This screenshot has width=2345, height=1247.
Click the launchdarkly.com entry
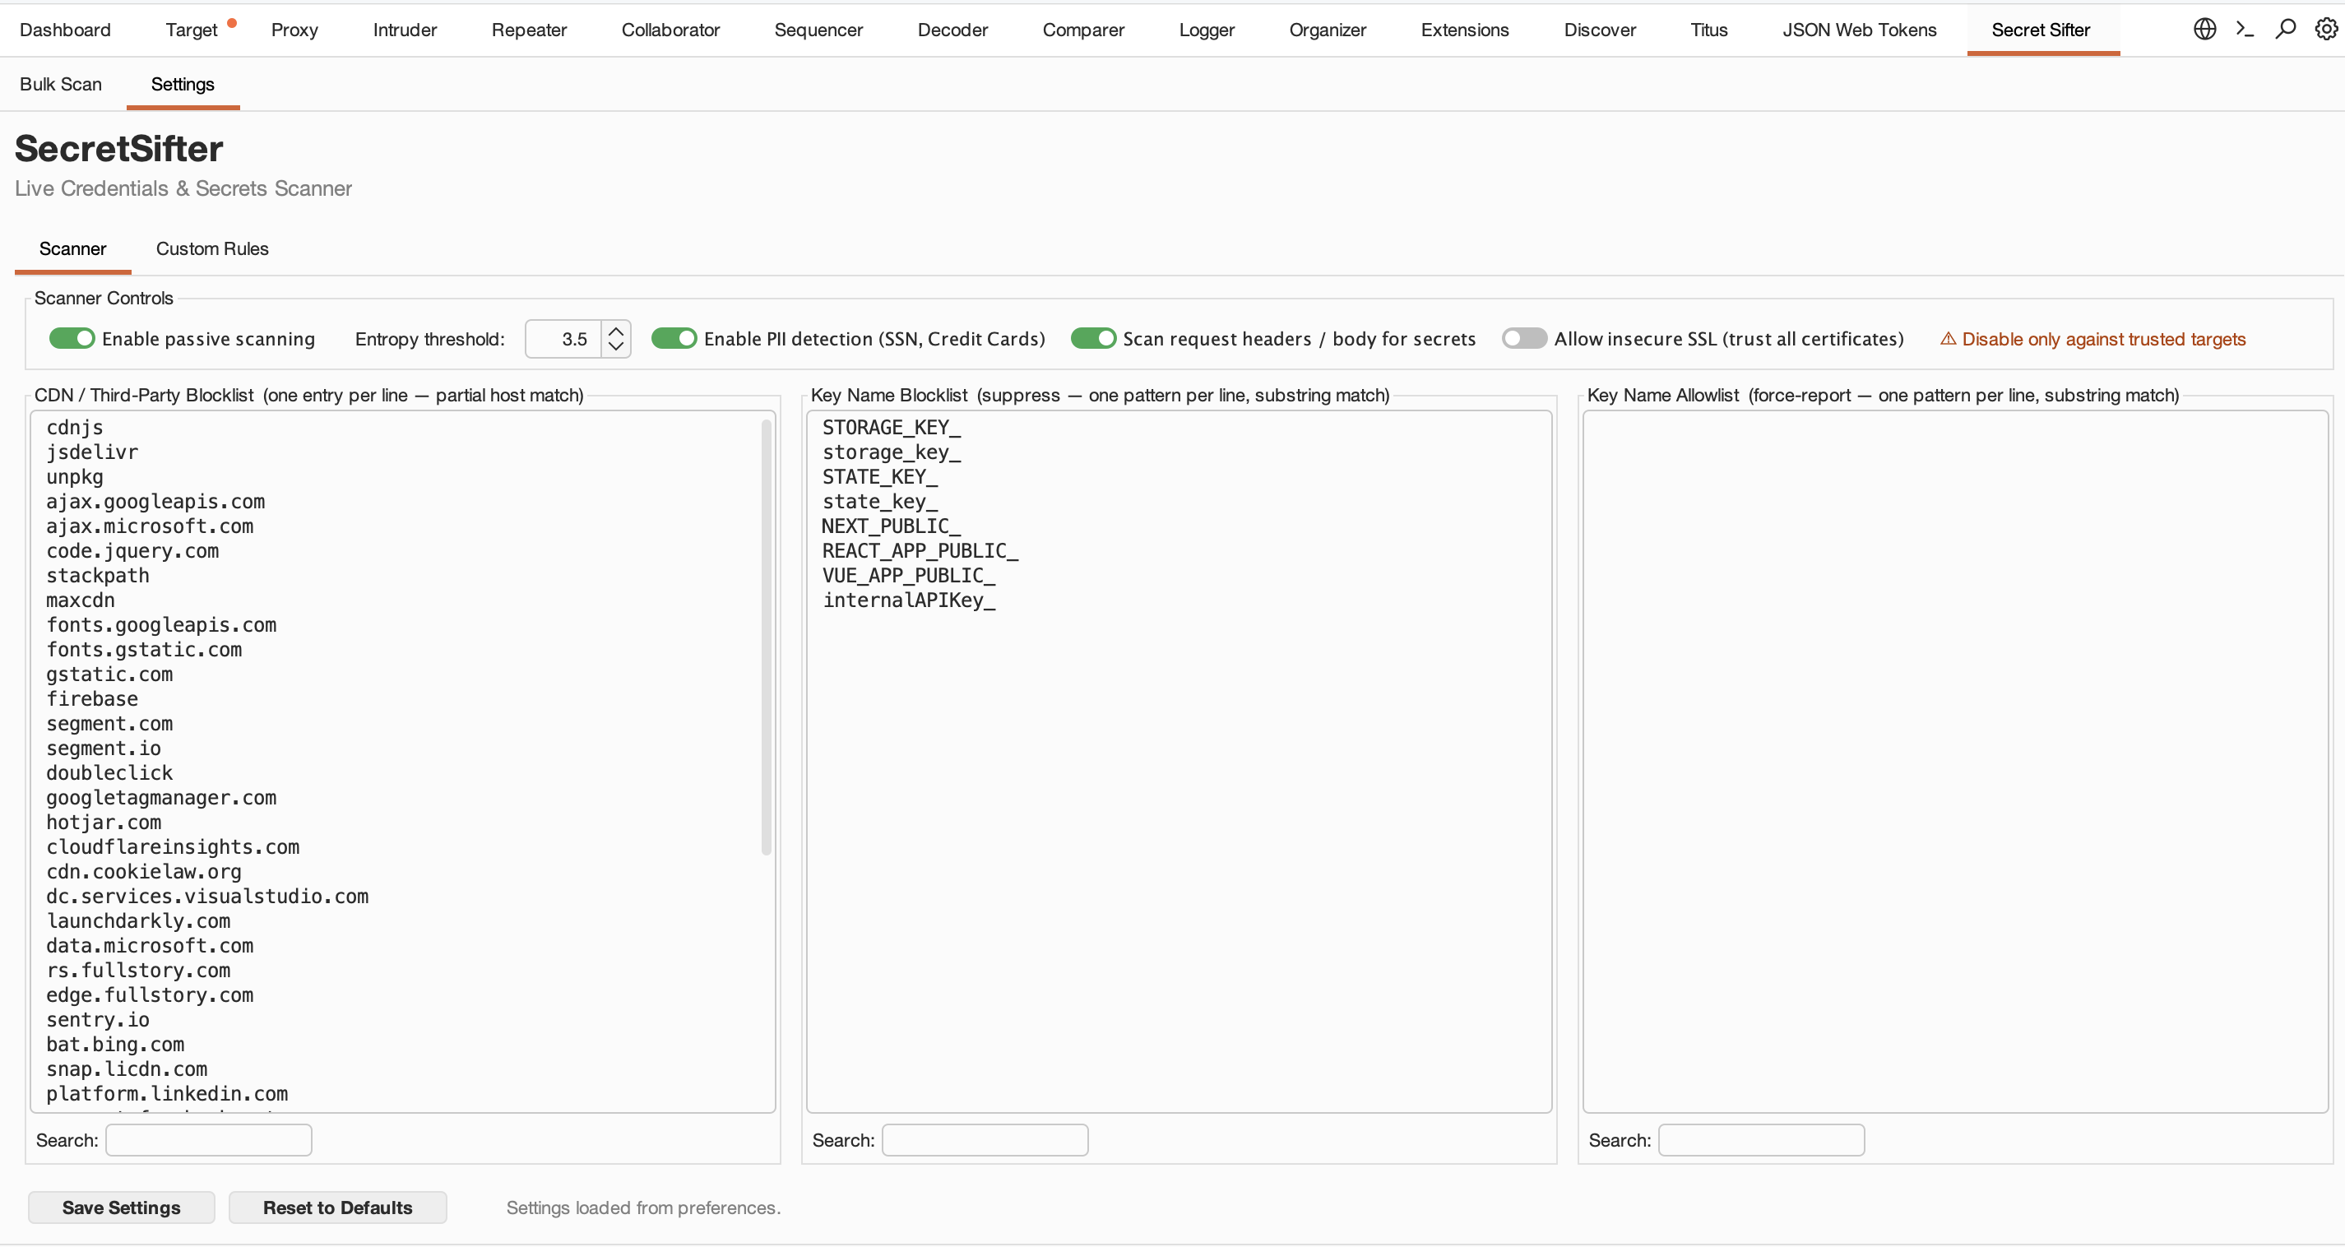(138, 920)
